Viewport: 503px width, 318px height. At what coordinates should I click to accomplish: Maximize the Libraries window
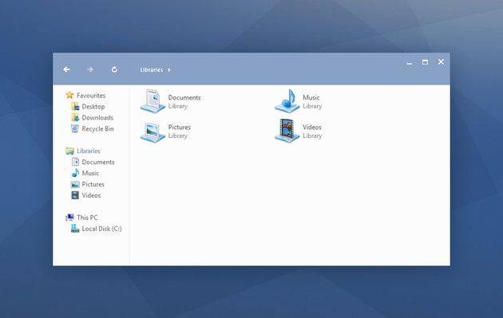click(425, 62)
